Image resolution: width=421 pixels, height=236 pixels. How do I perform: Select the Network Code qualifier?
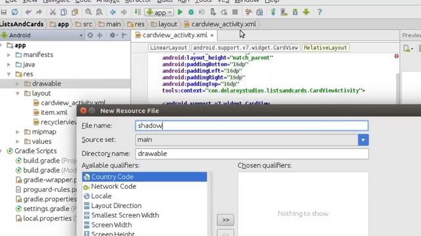(x=145, y=186)
